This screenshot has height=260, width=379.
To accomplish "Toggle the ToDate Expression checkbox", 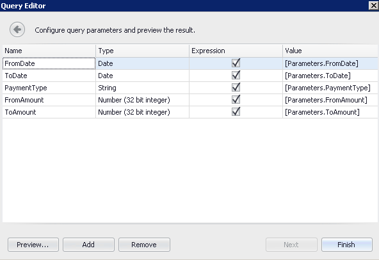I will (236, 76).
